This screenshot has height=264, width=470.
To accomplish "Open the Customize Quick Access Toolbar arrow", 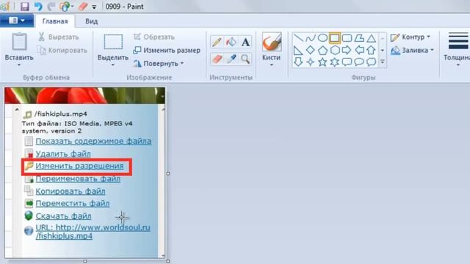I will (x=94, y=7).
